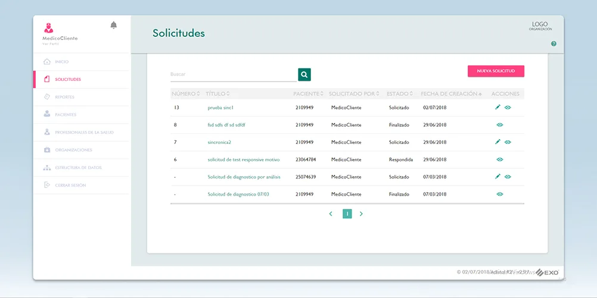Viewport: 597px width, 298px height.
Task: Open the notifications bell icon
Action: tap(113, 25)
